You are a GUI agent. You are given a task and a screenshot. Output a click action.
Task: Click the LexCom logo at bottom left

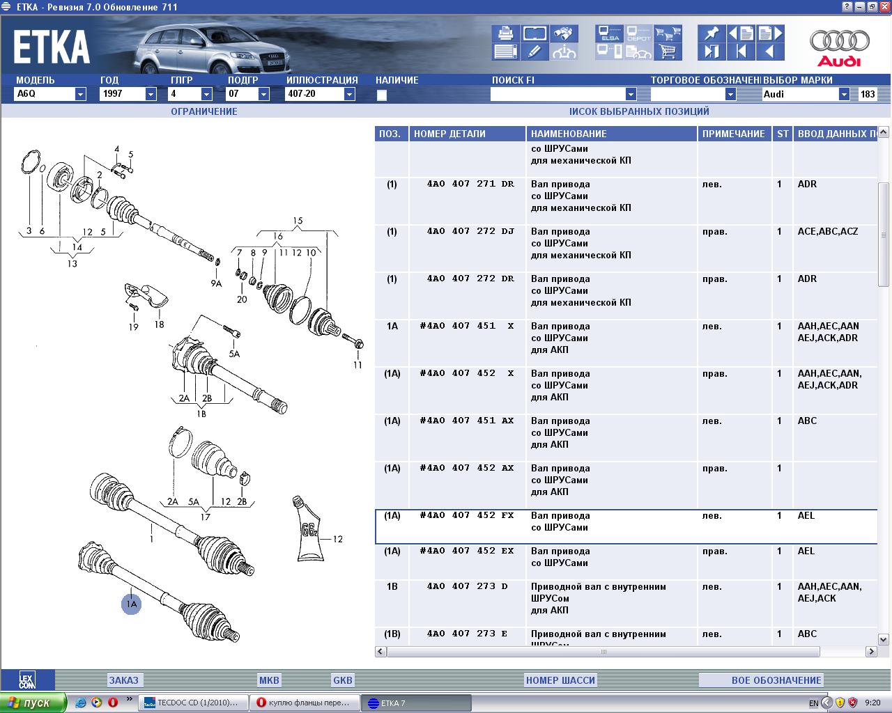coord(26,680)
